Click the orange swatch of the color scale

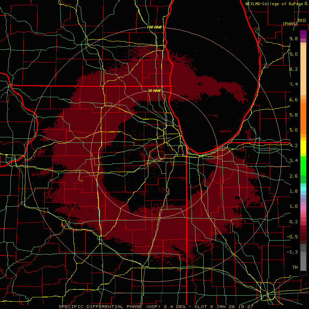pyautogui.click(x=303, y=119)
